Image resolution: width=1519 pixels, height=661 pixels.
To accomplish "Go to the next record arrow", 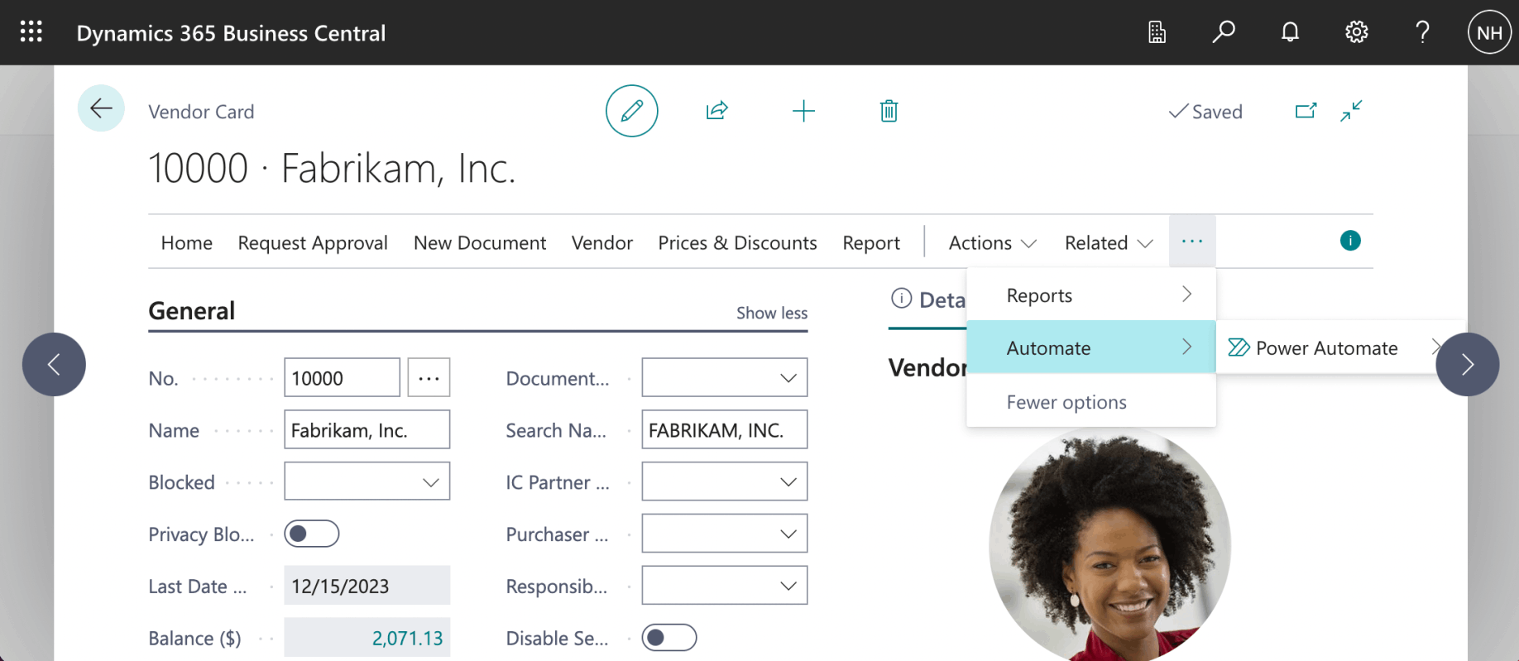I will [1468, 364].
